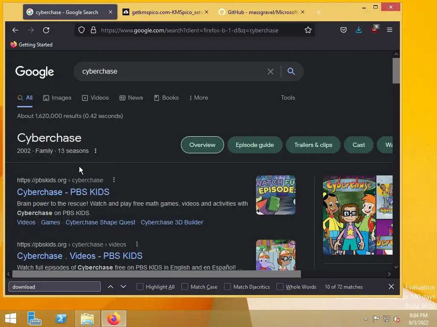Click the horizontal page scrollbar thumb
The image size is (437, 327).
pos(156,274)
